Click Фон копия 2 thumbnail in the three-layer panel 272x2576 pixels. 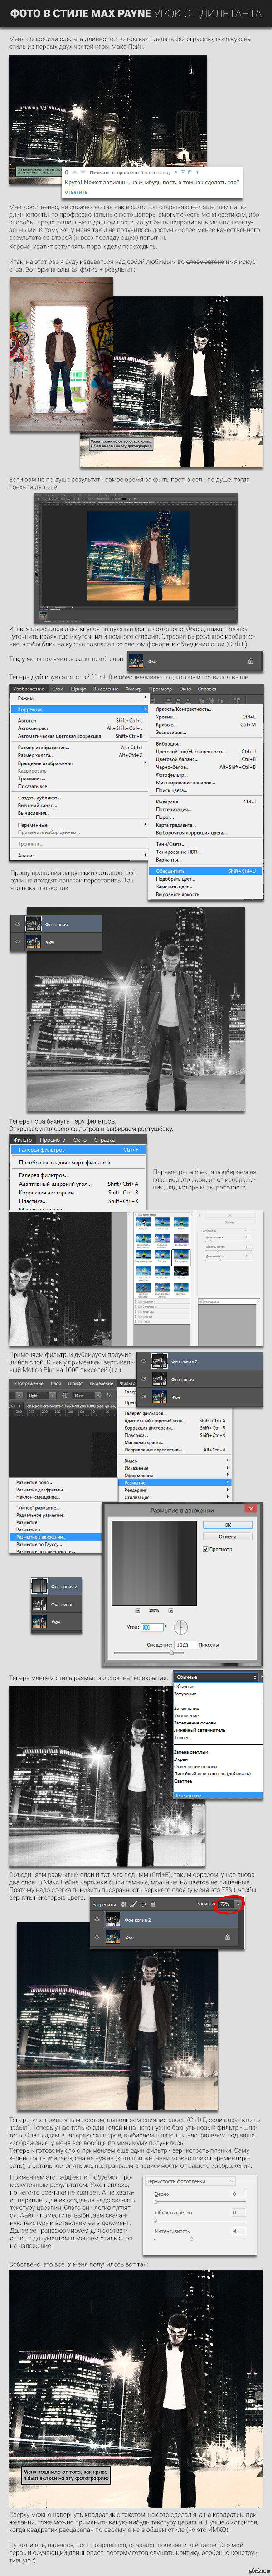(x=159, y=1362)
